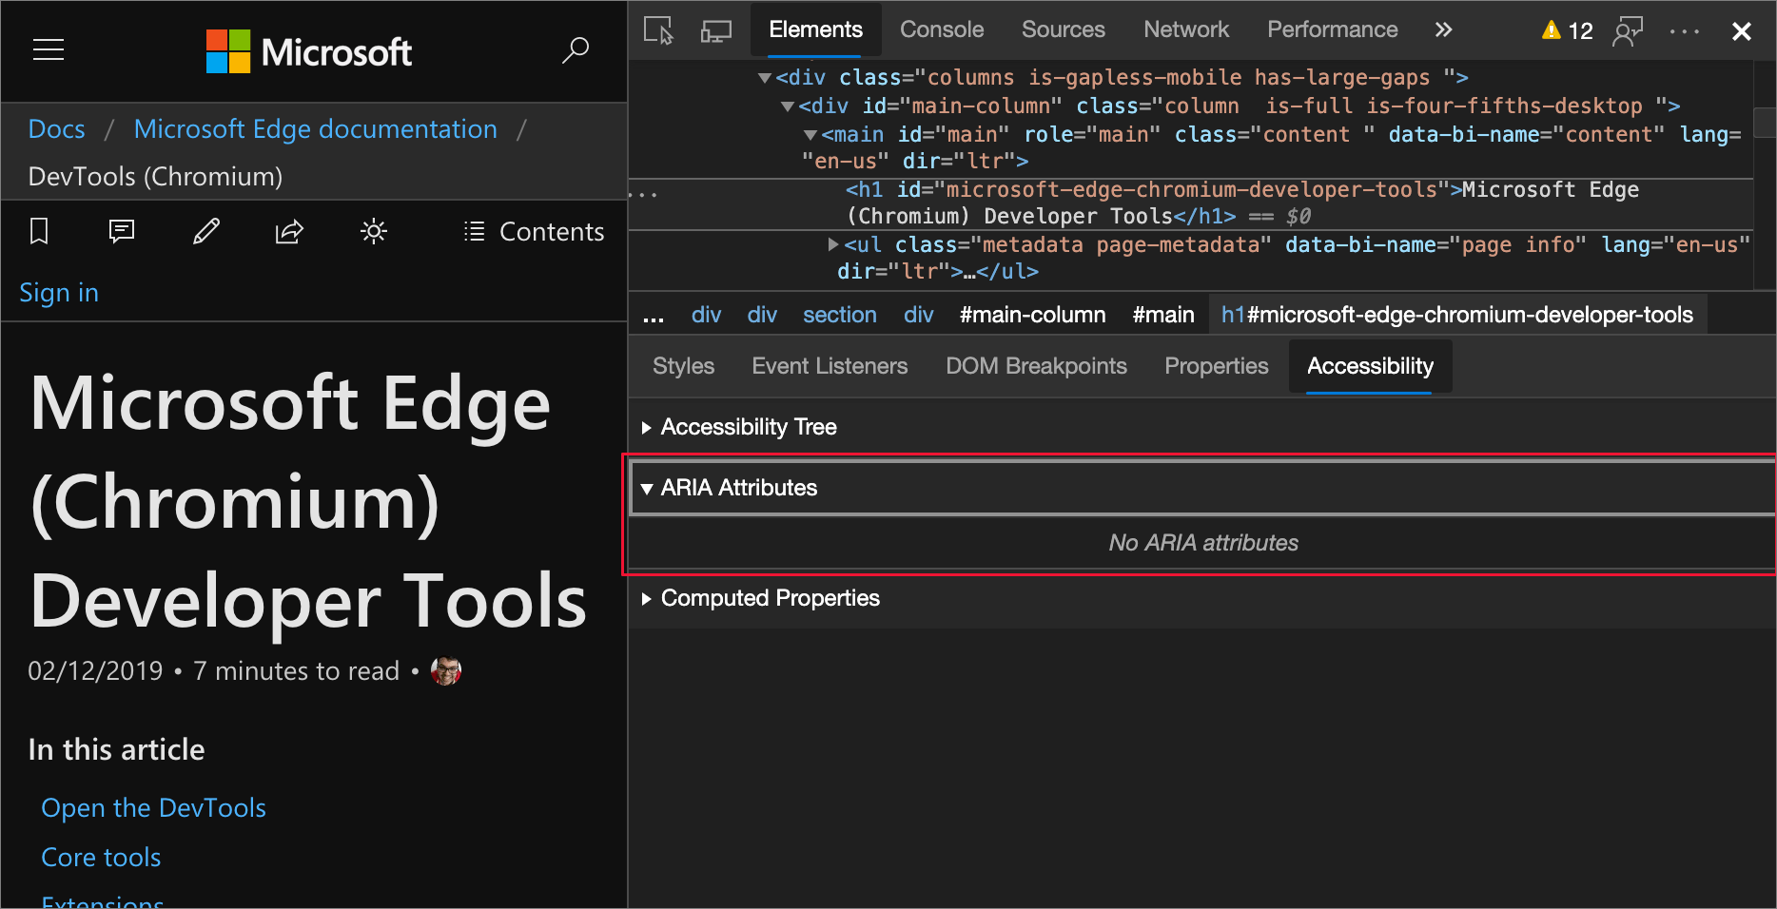Screen dimensions: 1777x909
Task: Open the DevTools more options menu
Action: pyautogui.click(x=1685, y=30)
